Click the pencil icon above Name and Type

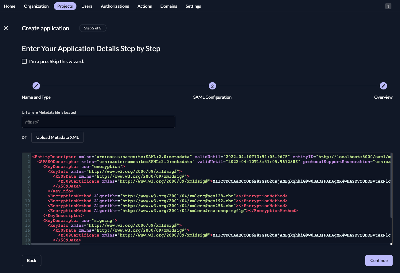coord(36,86)
